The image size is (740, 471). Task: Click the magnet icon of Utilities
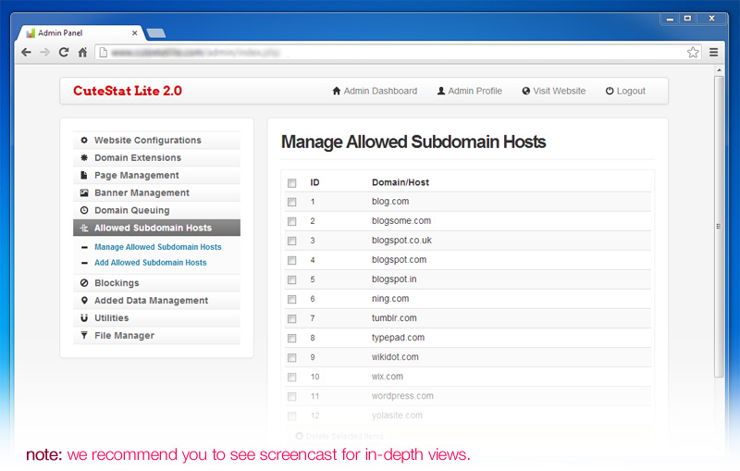coord(84,317)
